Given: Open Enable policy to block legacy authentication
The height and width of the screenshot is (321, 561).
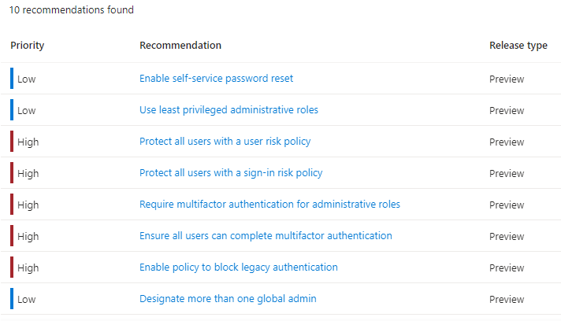Looking at the screenshot, I should pos(238,267).
